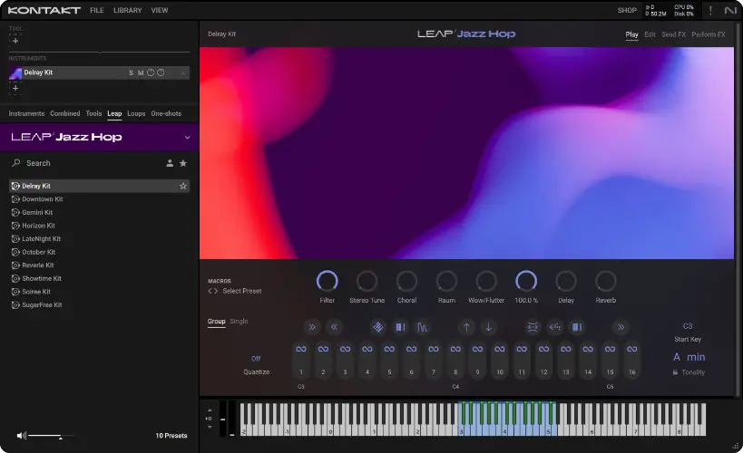Click the diamond pattern icon
The width and height of the screenshot is (743, 453).
[377, 327]
